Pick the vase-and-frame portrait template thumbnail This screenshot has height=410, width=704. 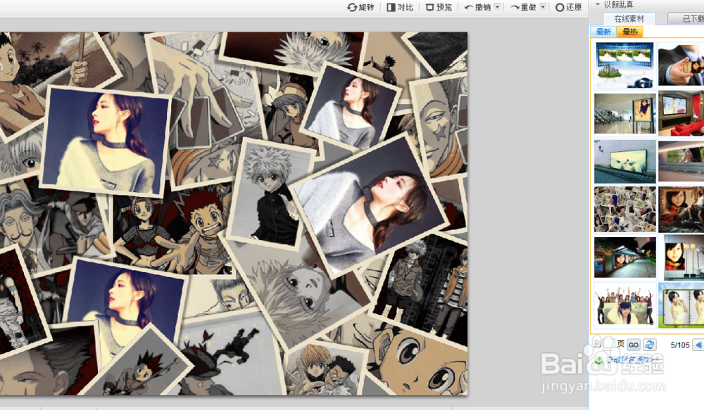click(x=684, y=257)
